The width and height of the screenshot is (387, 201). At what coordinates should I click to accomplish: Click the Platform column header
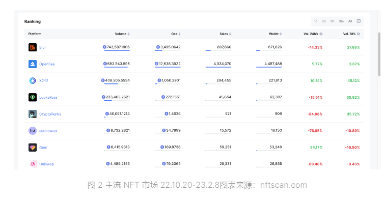click(x=35, y=34)
